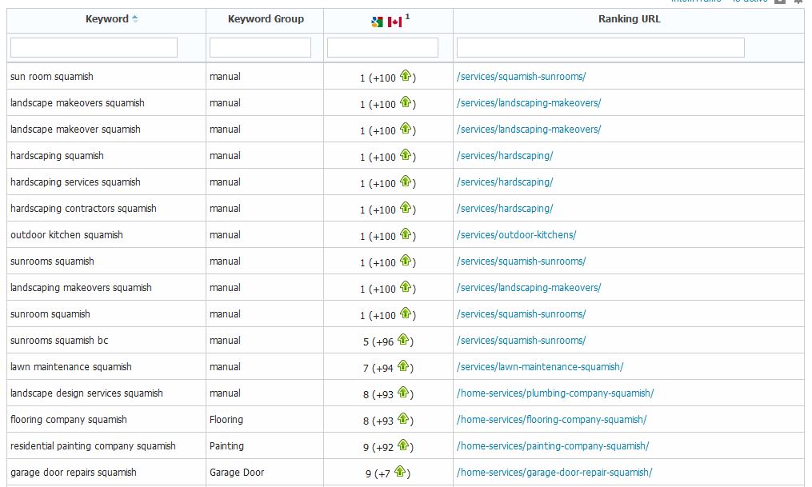Select the keyword 'residential painting company squamish'
This screenshot has height=487, width=812.
pos(93,446)
